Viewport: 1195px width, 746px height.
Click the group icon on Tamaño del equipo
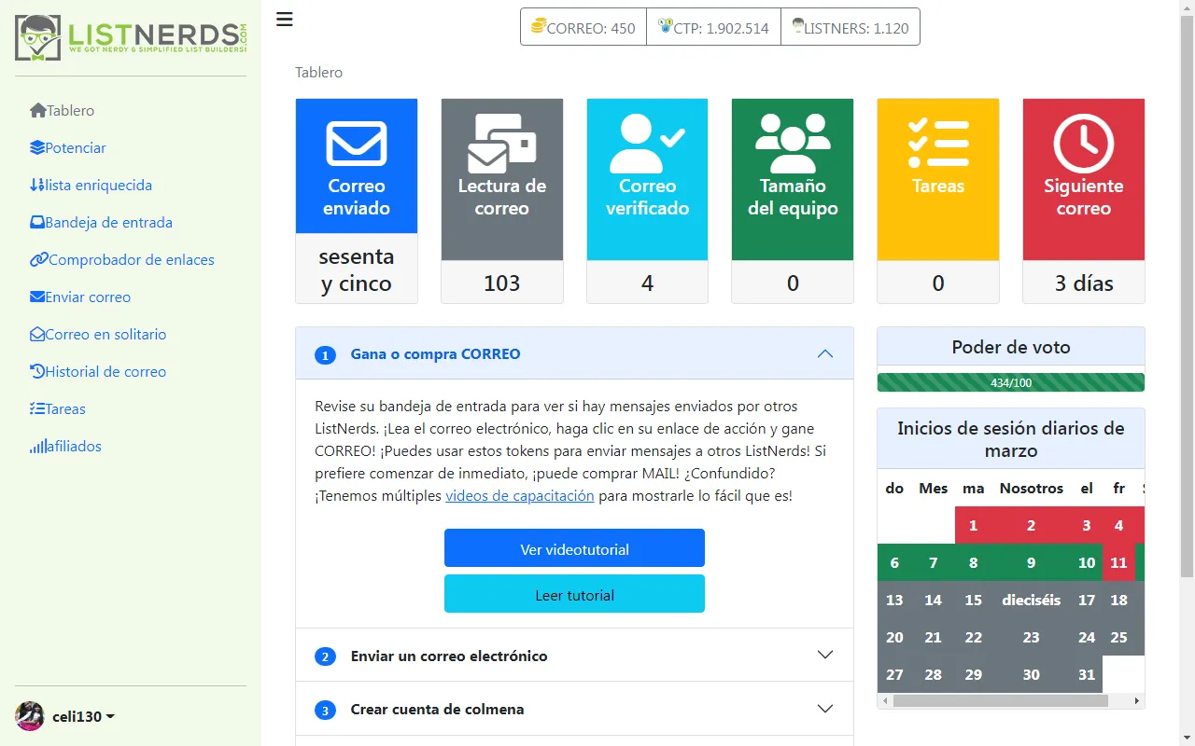pos(793,144)
